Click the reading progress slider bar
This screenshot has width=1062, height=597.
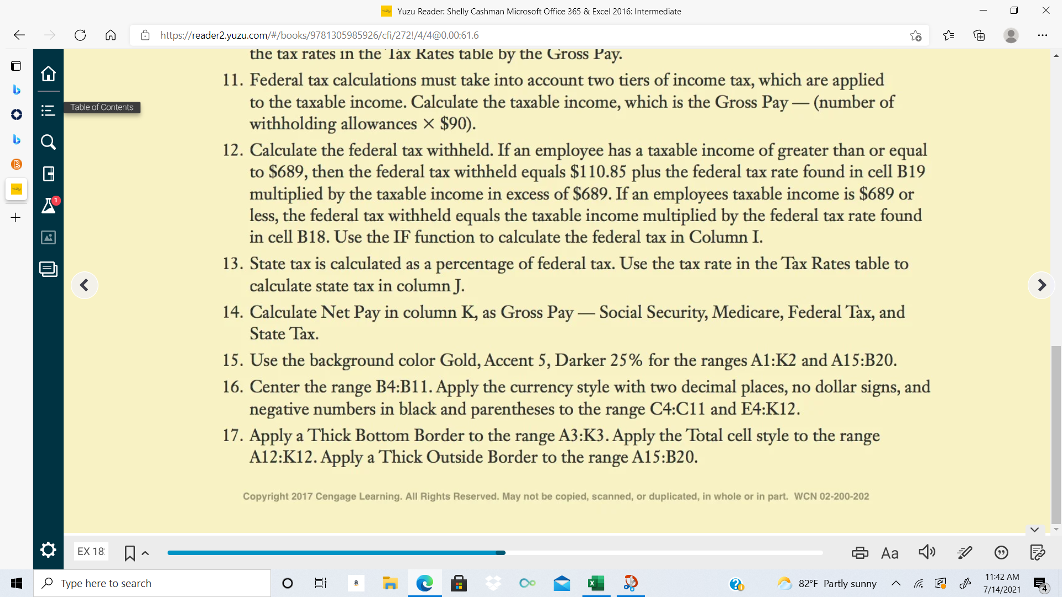point(495,553)
